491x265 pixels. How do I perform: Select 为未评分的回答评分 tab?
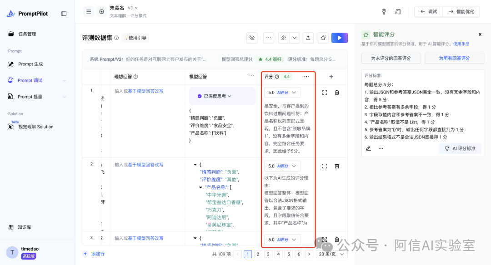[x=391, y=58]
